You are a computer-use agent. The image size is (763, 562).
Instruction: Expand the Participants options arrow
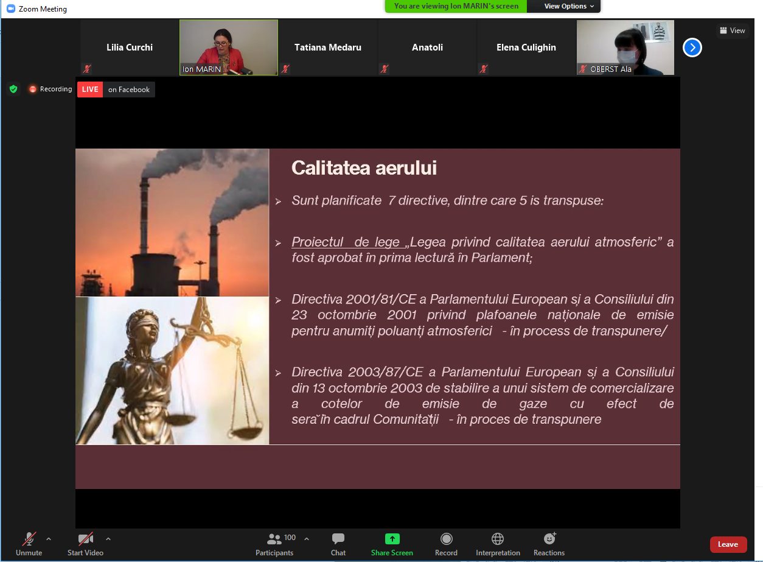(307, 539)
